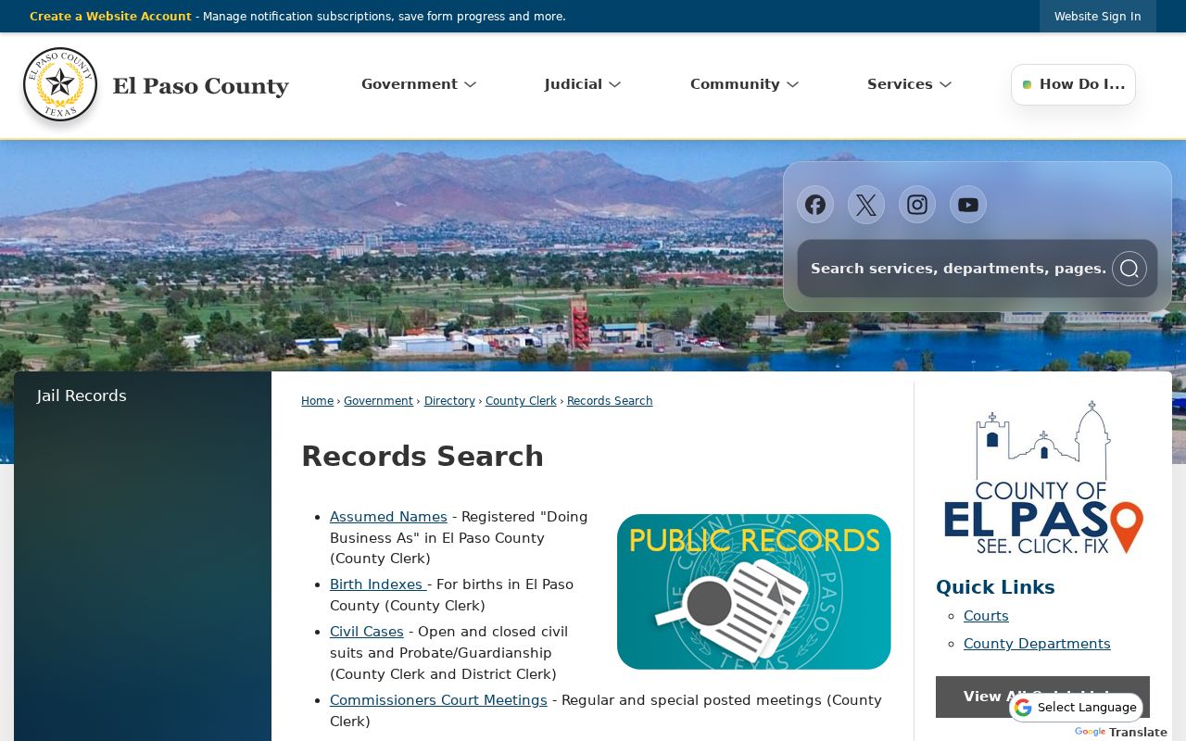The width and height of the screenshot is (1186, 741).
Task: Click the Quick Links heading
Action: pos(995,587)
